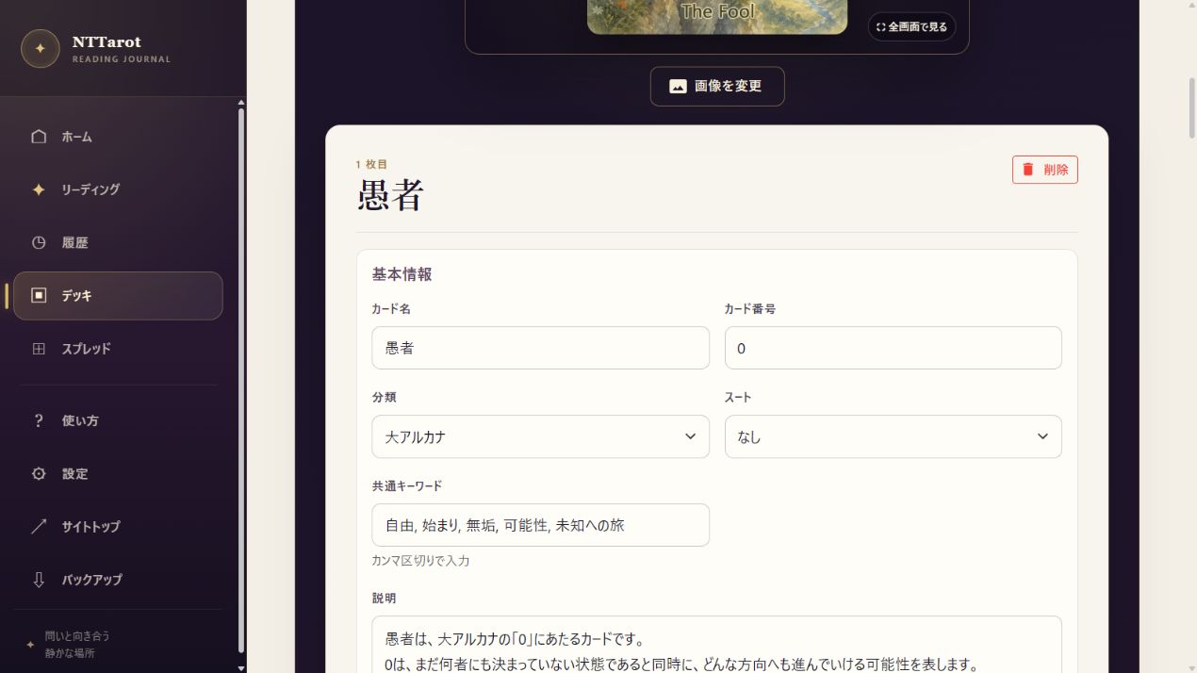Screen dimensions: 1197x673
Task: Click the picture icon in 画像を変更 button
Action: pyautogui.click(x=678, y=87)
